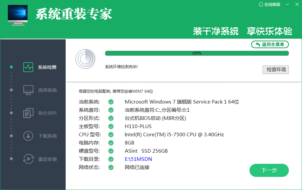Return via the 返回主菜单 button

[x=270, y=45]
